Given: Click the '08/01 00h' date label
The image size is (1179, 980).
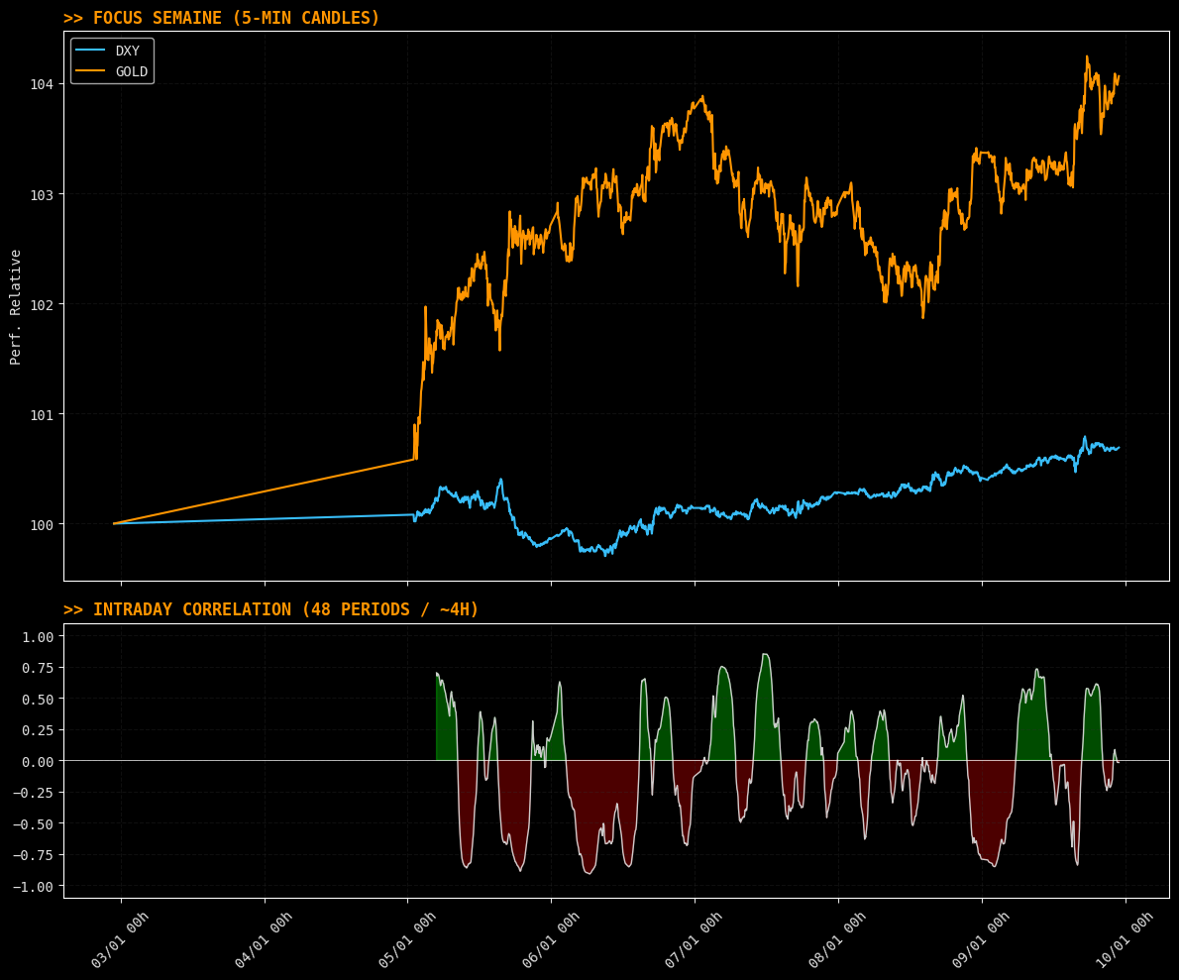Looking at the screenshot, I should [x=837, y=939].
